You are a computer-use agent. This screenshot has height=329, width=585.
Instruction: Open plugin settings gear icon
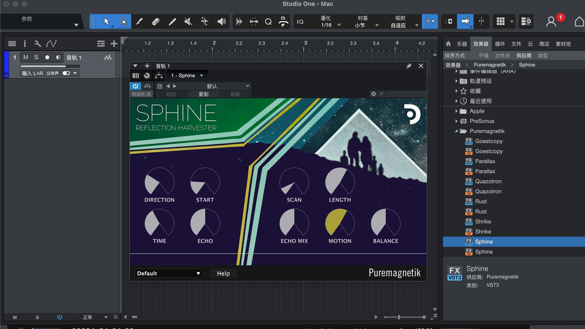[x=374, y=94]
